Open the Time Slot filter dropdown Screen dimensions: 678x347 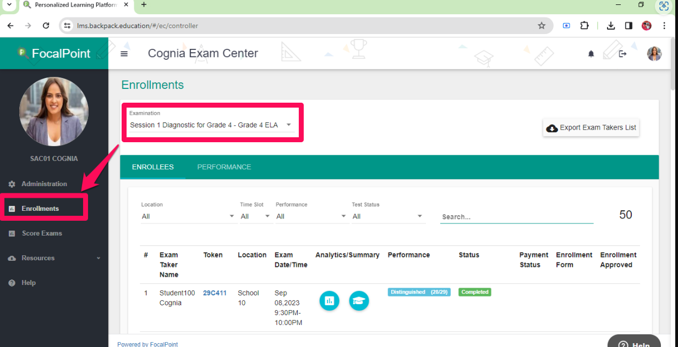[x=256, y=216]
